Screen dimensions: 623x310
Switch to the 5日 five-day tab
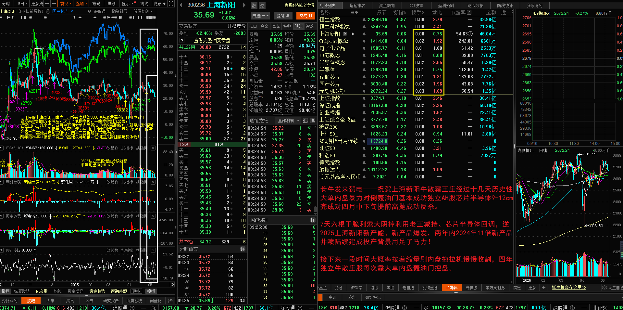point(23,4)
